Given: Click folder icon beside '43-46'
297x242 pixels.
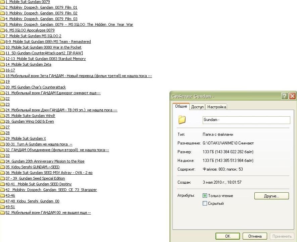Looking at the screenshot, I should tap(2, 195).
